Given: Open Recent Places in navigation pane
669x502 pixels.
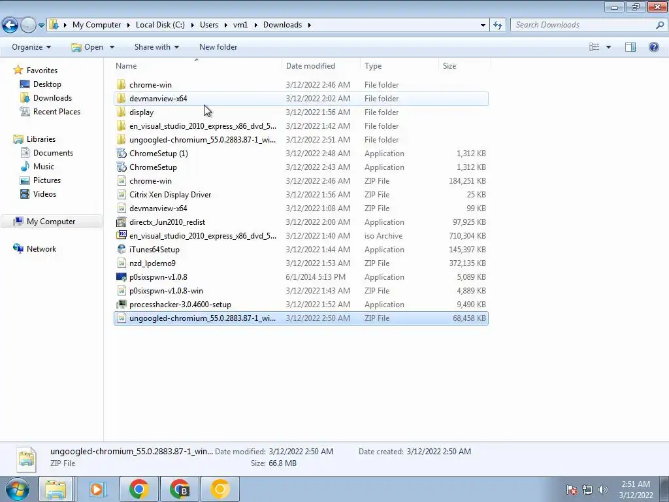Looking at the screenshot, I should click(x=57, y=111).
